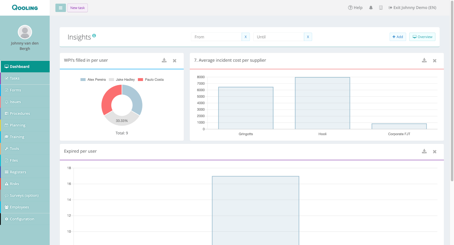Clear the Until date with its X button
Viewport: 454px width, 245px height.
tap(308, 37)
